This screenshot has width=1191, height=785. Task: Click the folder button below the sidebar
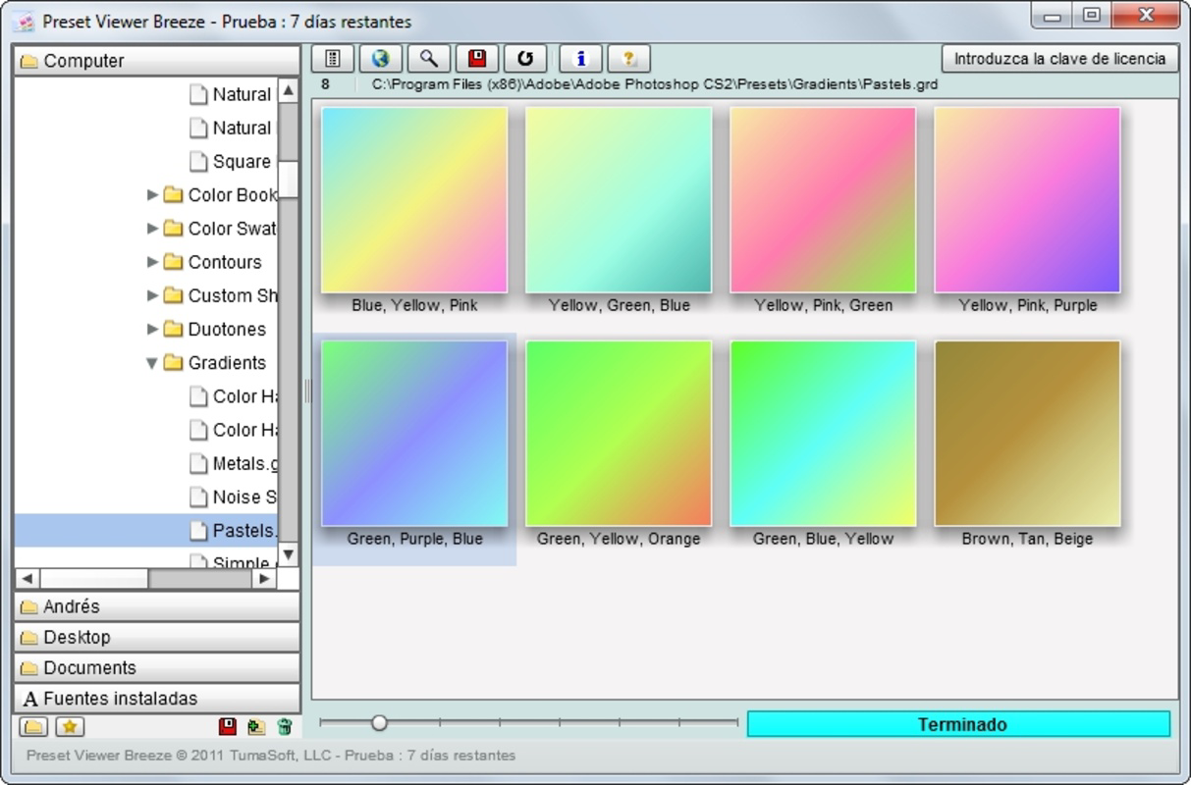[x=34, y=727]
